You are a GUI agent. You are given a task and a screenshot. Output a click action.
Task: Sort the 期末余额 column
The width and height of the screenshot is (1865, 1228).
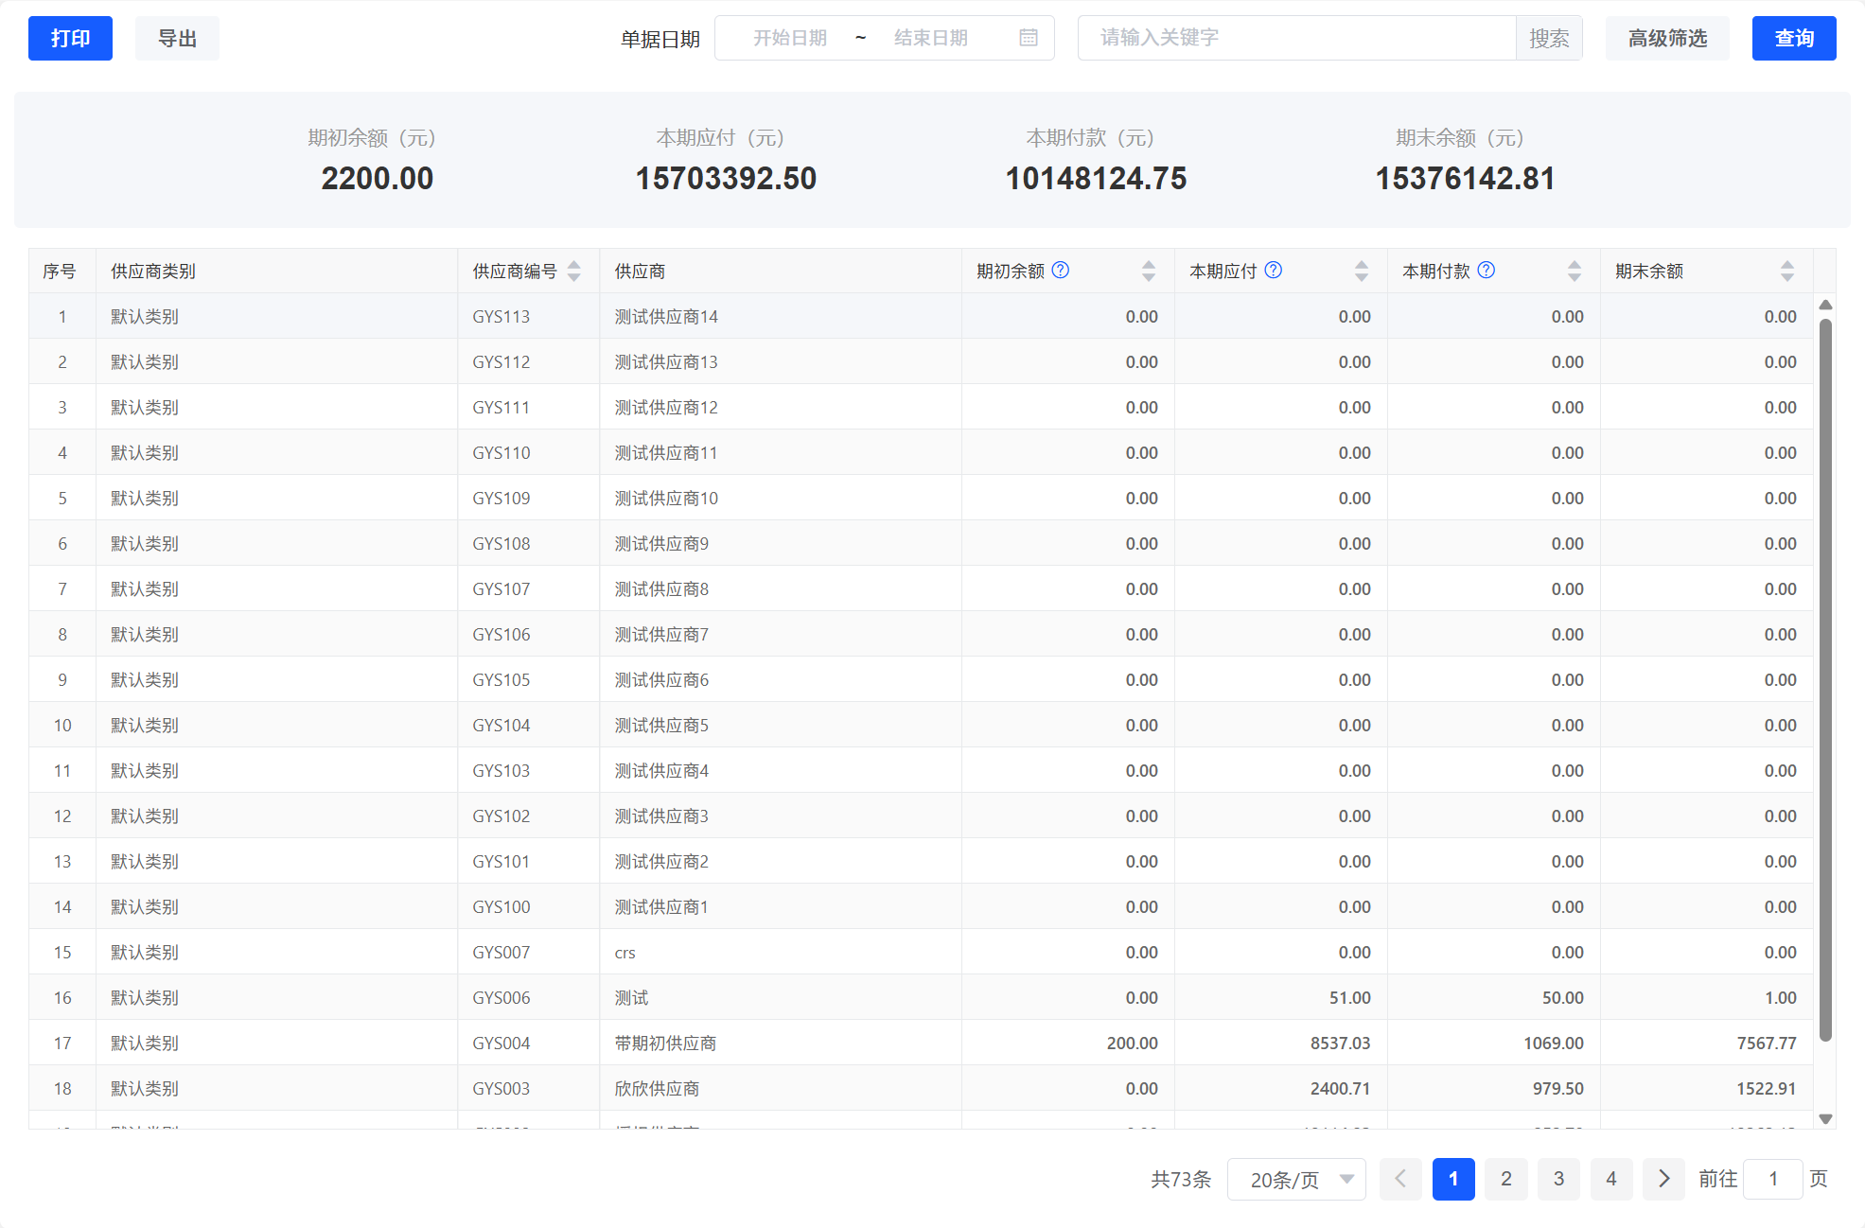point(1786,272)
